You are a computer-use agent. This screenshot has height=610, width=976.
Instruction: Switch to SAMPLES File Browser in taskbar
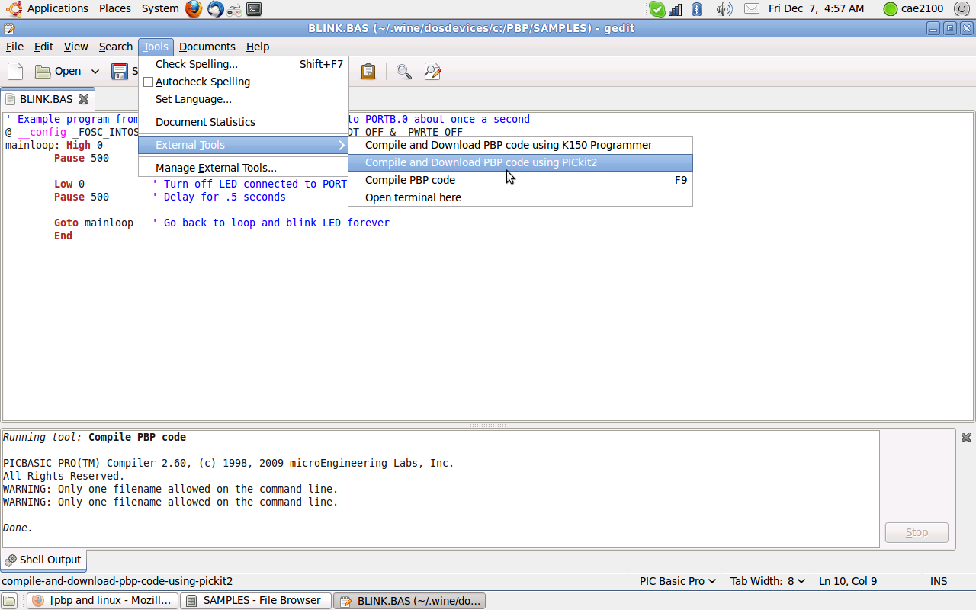click(x=255, y=601)
